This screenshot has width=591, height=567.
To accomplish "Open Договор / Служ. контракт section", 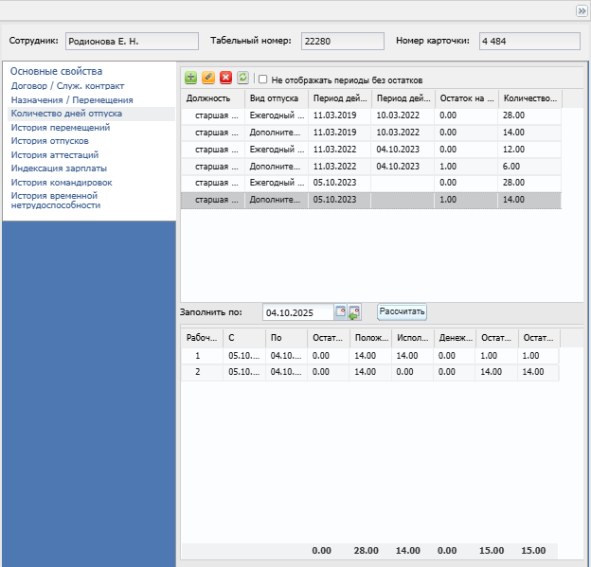I will click(67, 86).
